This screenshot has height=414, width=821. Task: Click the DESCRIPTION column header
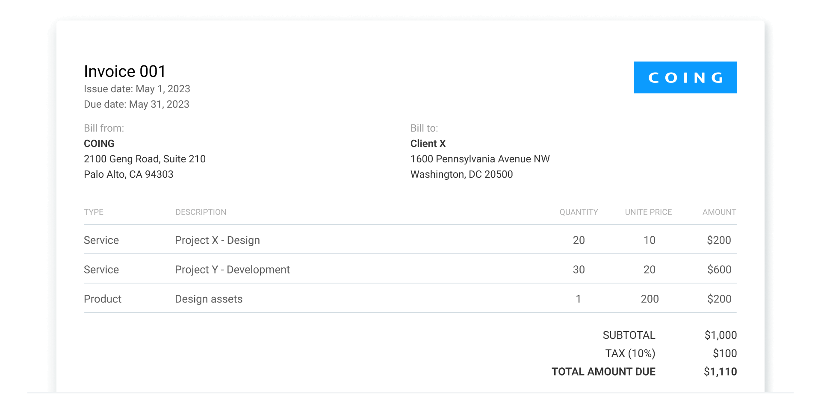(201, 212)
